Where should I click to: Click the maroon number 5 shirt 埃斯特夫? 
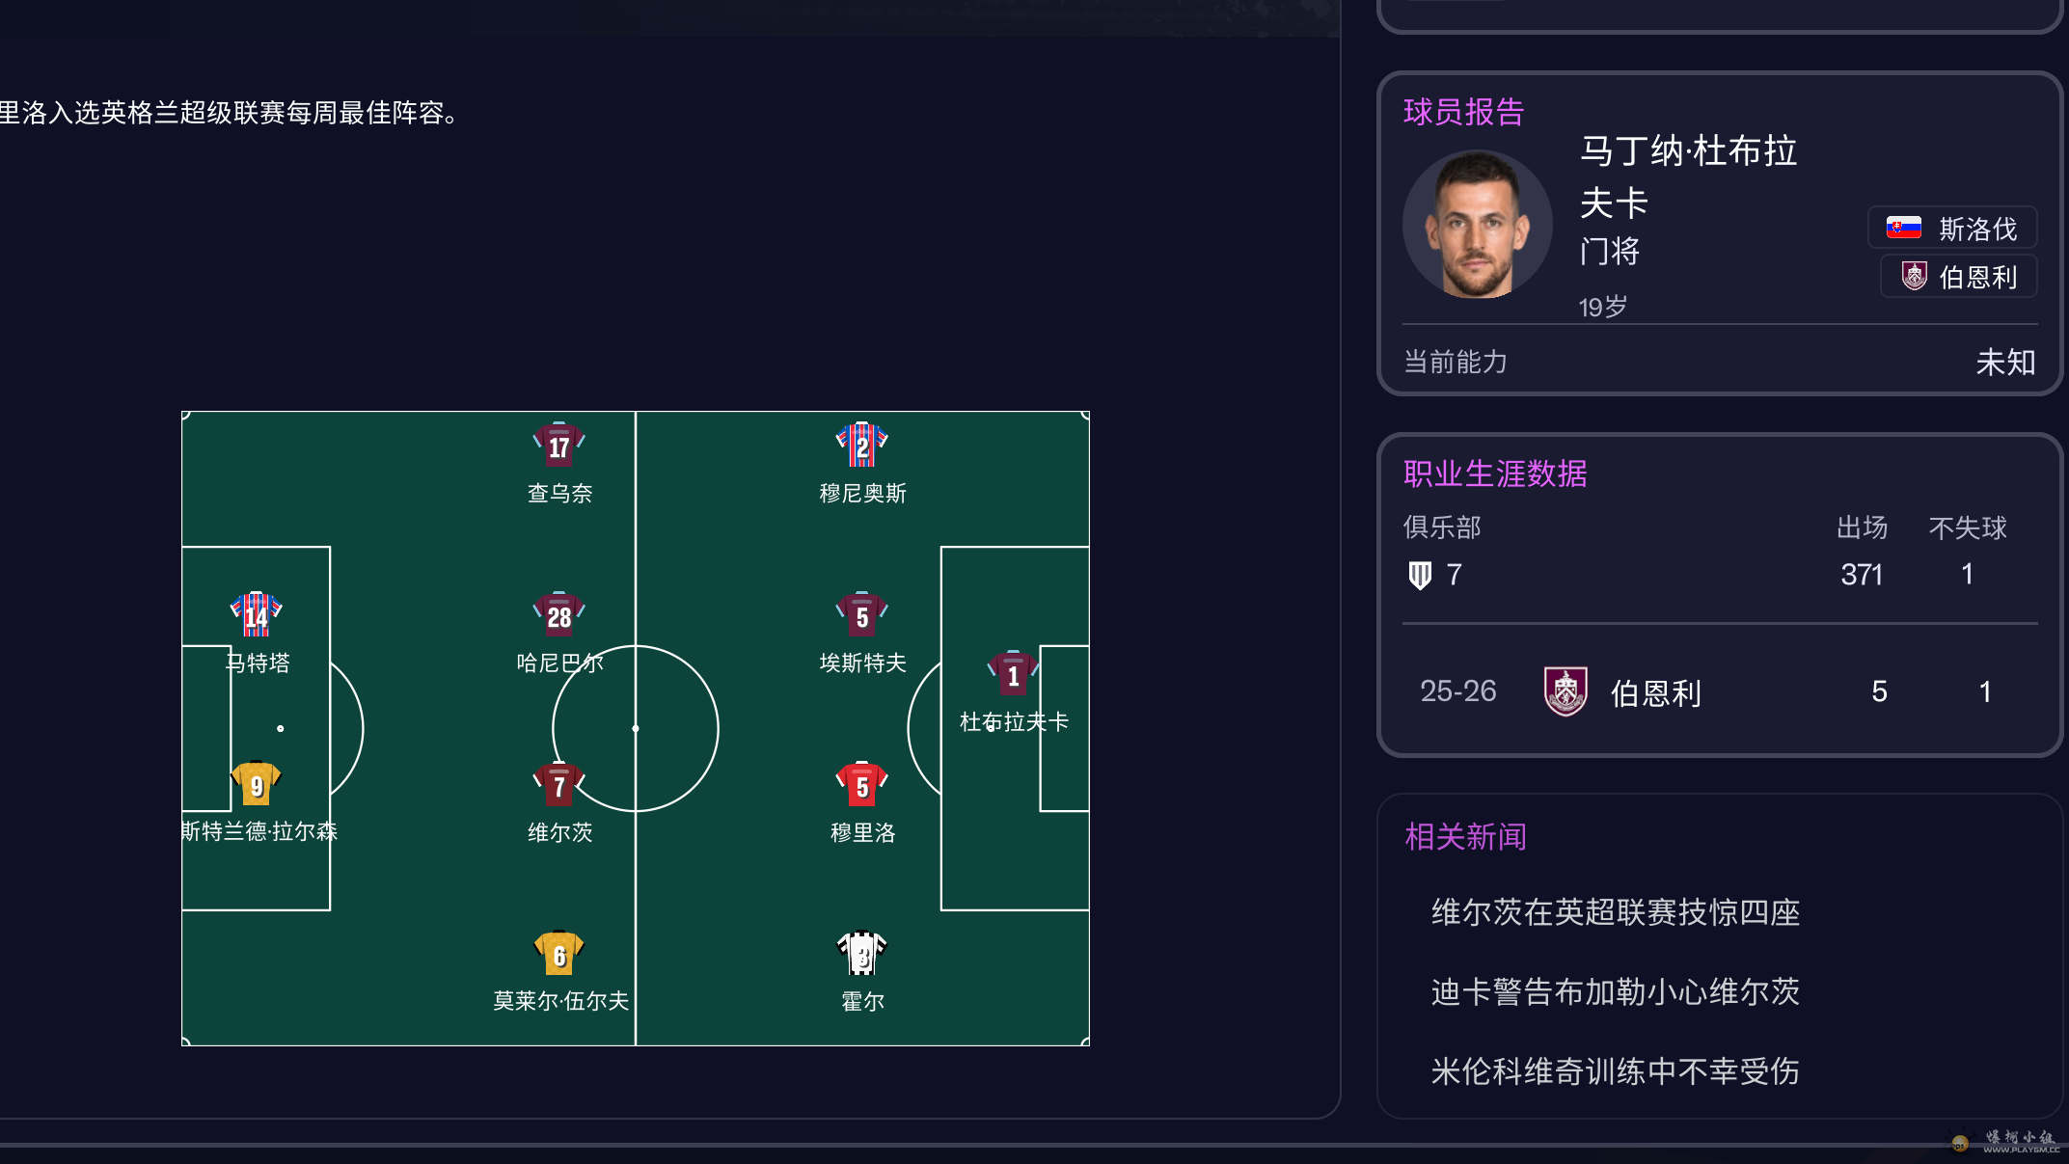(x=861, y=614)
